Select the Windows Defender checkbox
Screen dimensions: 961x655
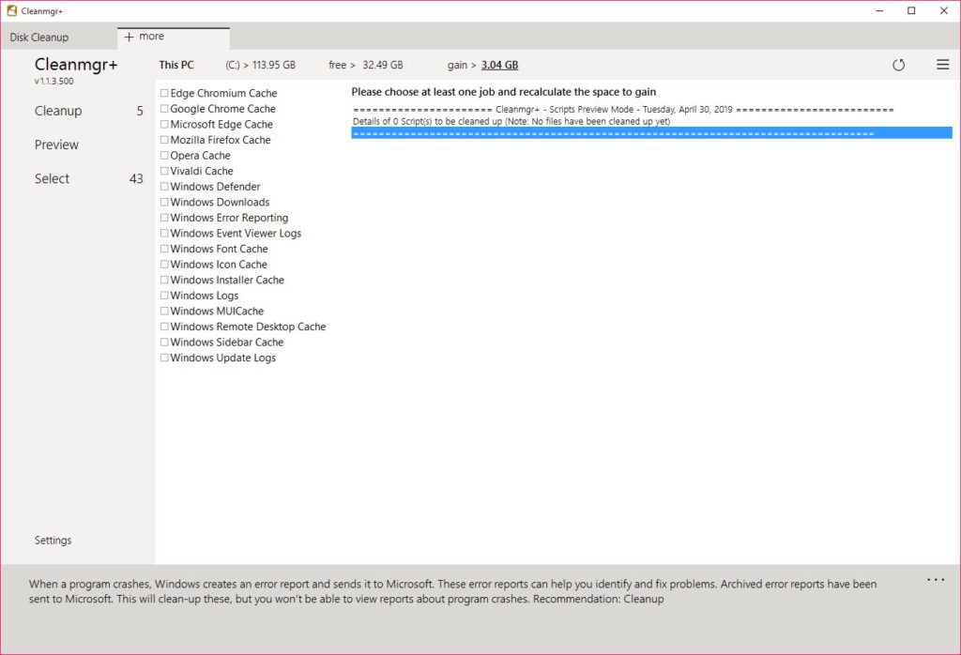click(164, 187)
